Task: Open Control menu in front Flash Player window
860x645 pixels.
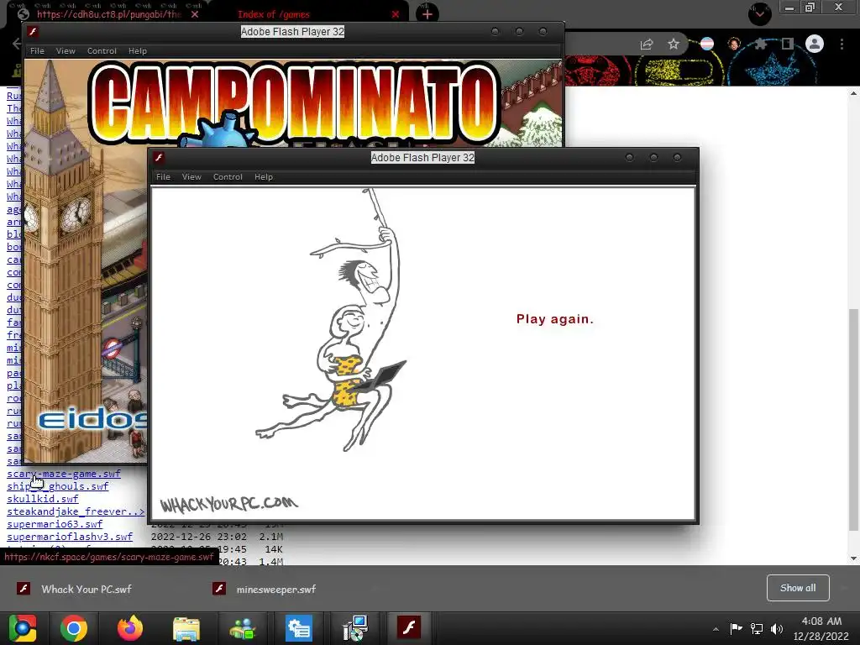Action: [x=228, y=176]
